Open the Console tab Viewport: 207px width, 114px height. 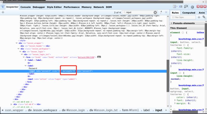coord(25,7)
